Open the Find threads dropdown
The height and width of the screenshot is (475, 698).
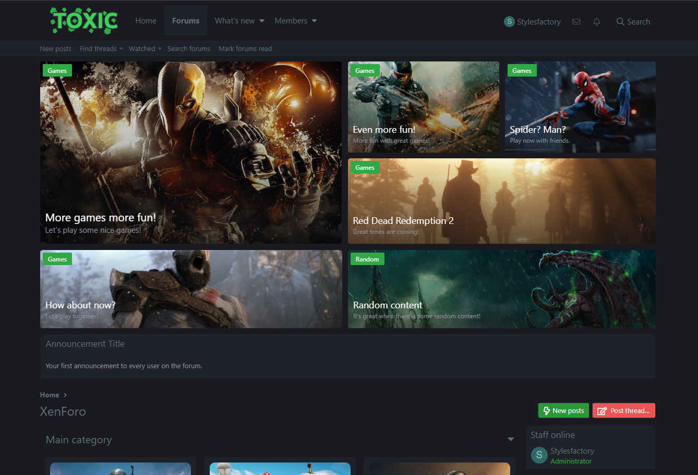(121, 49)
